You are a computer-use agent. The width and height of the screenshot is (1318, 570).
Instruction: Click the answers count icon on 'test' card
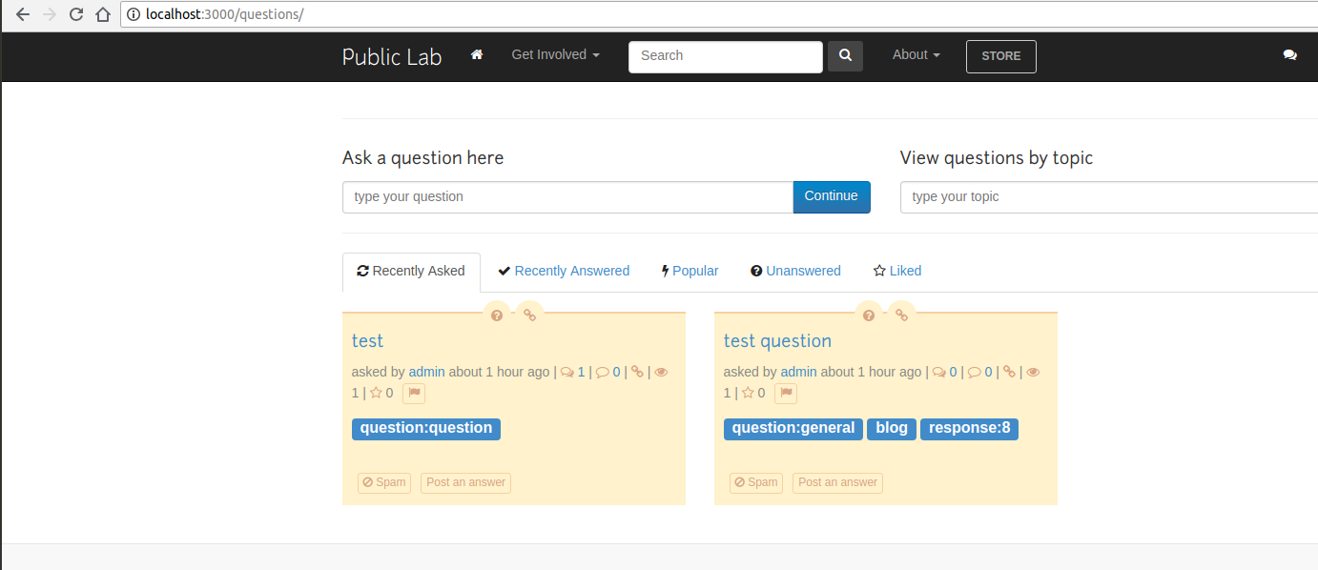coord(568,372)
